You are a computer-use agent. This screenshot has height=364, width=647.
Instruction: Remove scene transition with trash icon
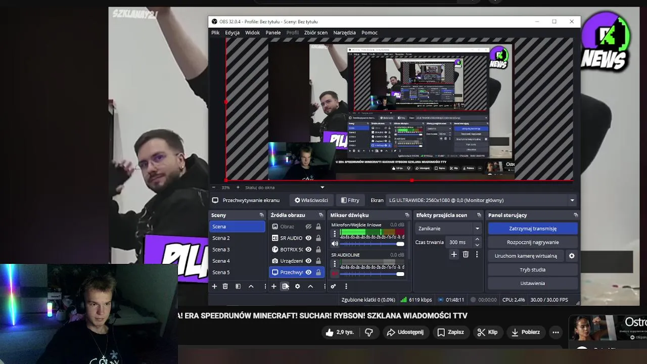[x=466, y=254]
